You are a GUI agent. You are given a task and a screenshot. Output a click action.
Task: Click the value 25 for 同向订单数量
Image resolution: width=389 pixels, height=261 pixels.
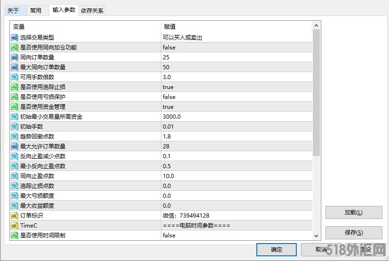166,57
